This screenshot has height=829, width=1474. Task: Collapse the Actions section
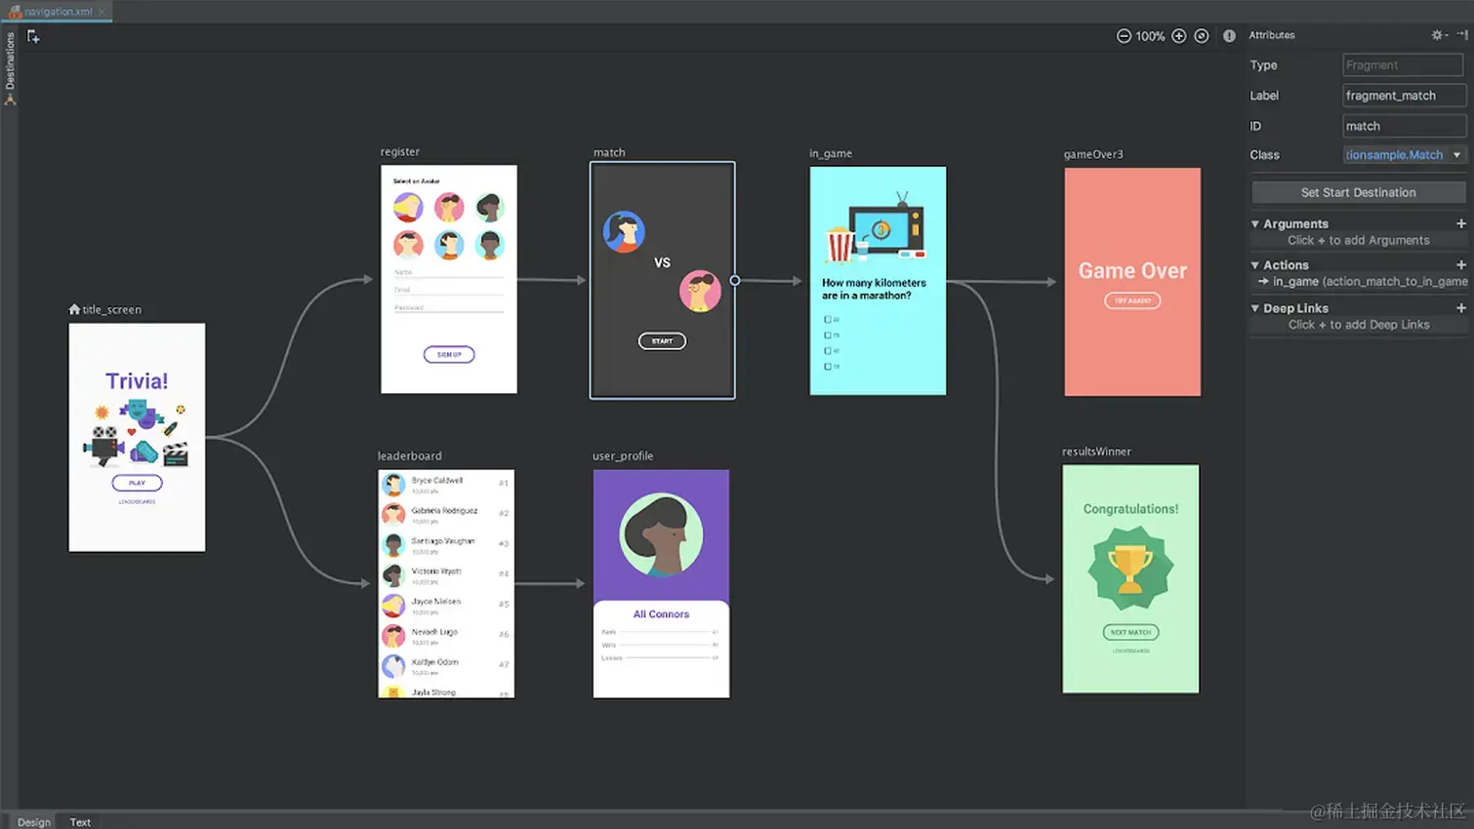tap(1255, 265)
